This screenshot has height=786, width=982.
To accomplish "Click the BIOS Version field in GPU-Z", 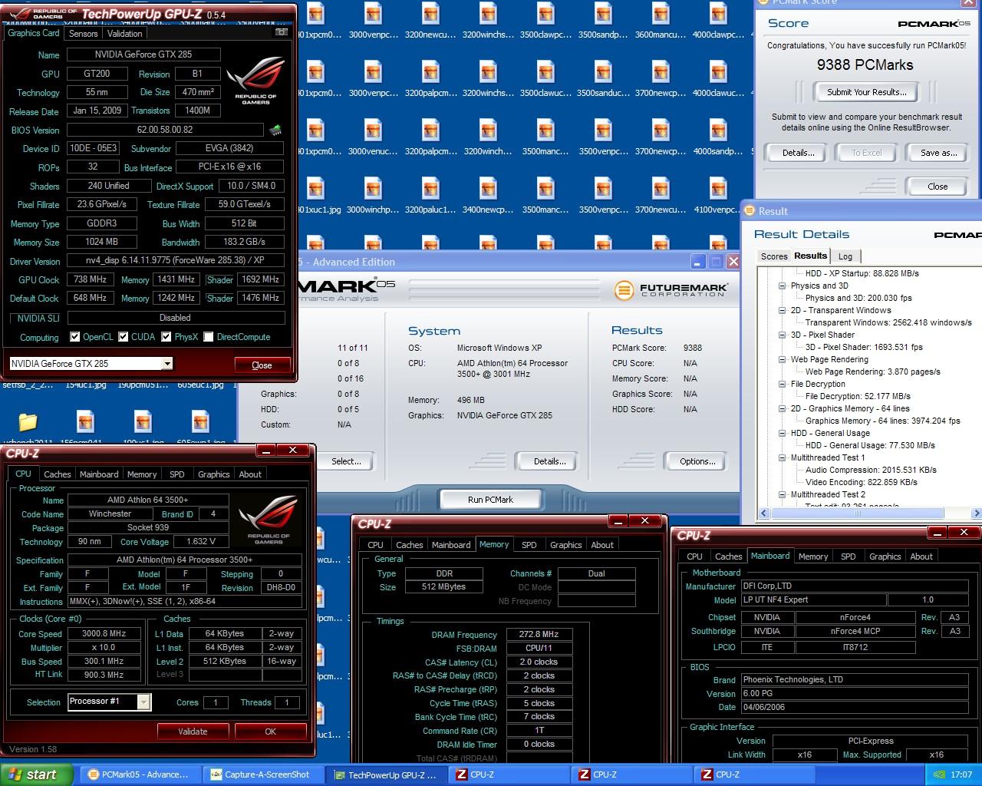I will point(165,130).
